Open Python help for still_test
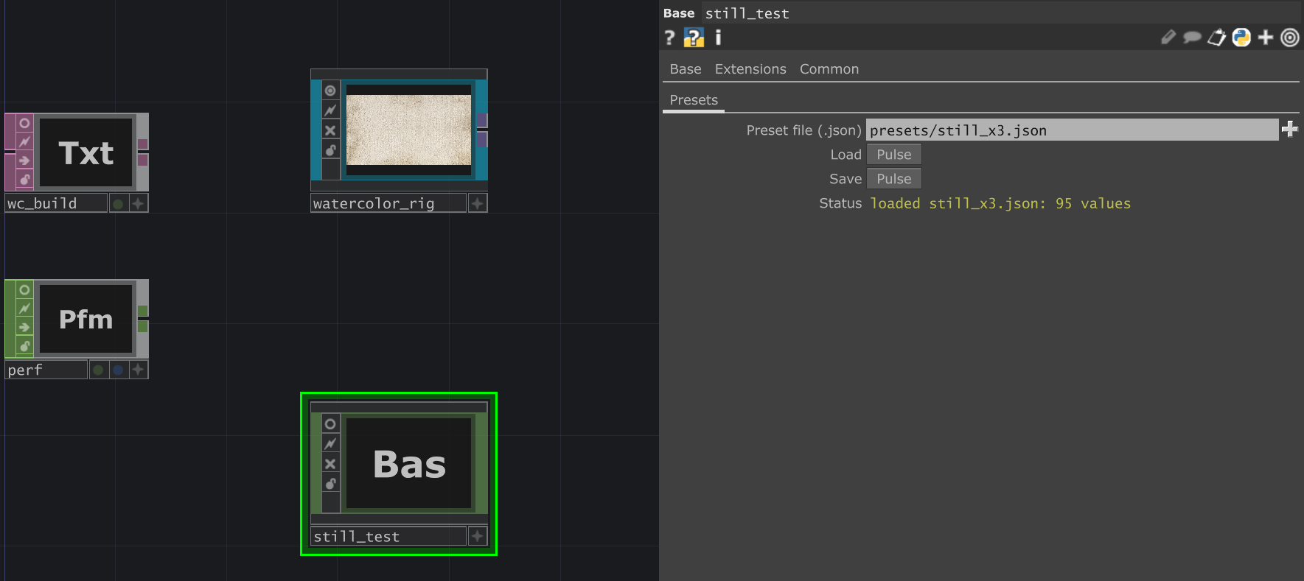Image resolution: width=1304 pixels, height=581 pixels. [x=694, y=38]
